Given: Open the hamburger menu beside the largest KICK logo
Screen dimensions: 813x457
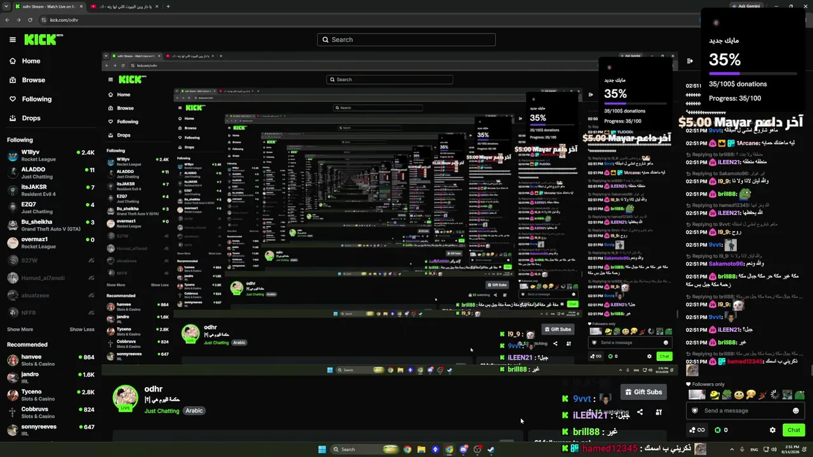Looking at the screenshot, I should point(13,39).
